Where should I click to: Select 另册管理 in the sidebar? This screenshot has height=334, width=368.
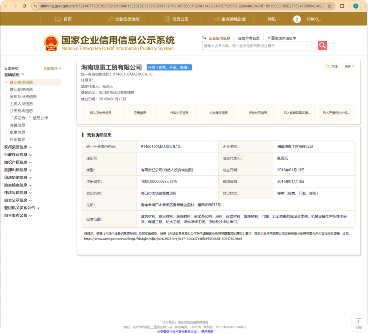[18, 139]
